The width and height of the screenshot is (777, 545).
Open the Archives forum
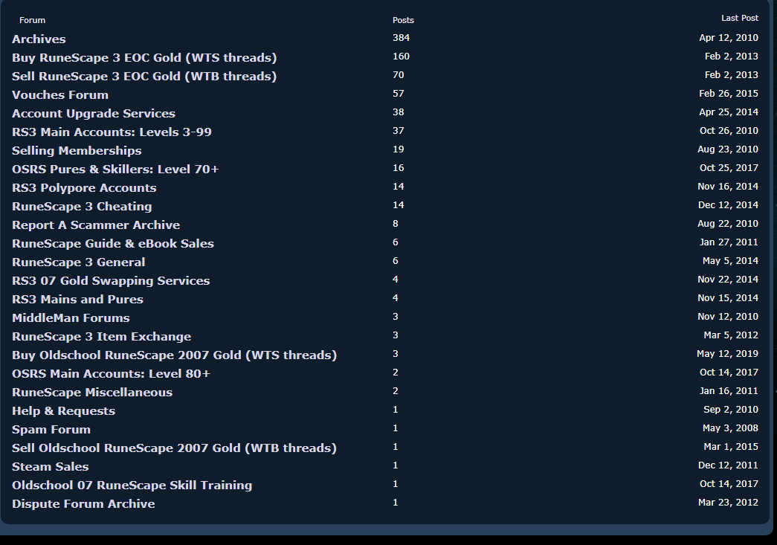click(39, 39)
